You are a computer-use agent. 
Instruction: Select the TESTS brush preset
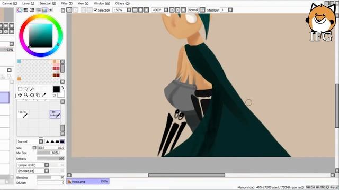22,114
